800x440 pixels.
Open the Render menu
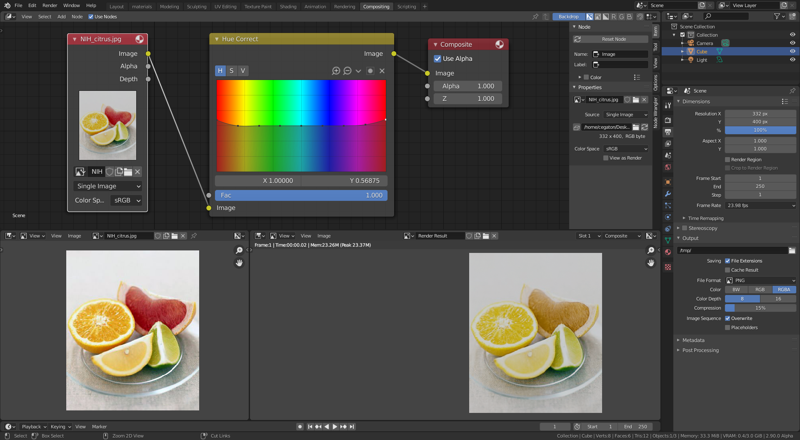(x=50, y=5)
